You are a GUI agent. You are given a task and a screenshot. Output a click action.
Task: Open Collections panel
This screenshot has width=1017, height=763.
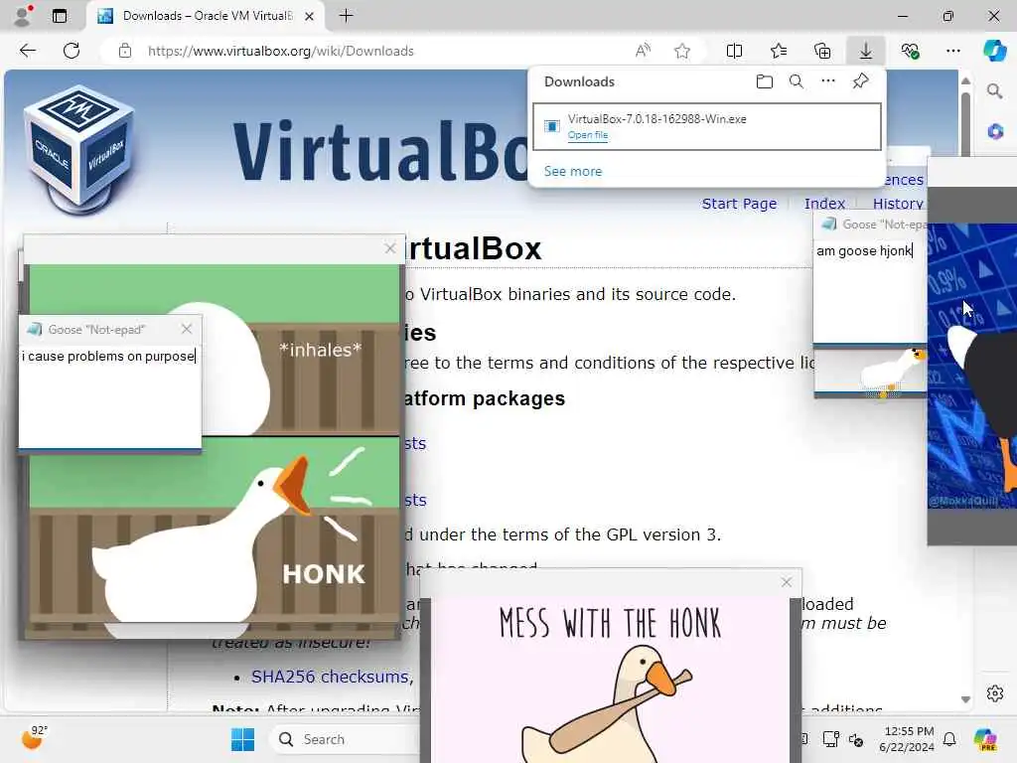coord(822,51)
